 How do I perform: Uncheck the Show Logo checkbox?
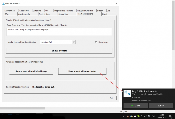(x=96, y=42)
